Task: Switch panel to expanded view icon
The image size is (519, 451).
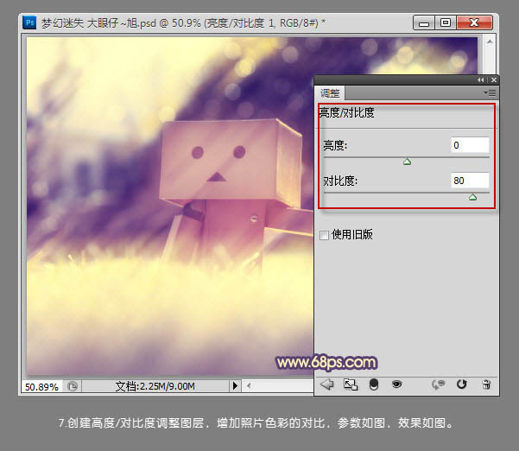Action: coord(351,384)
